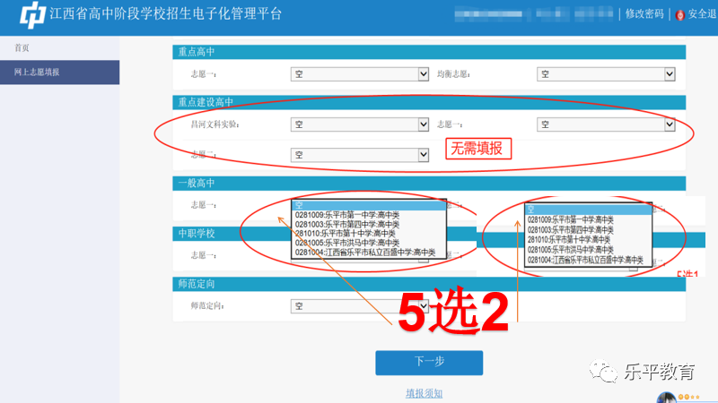This screenshot has height=403, width=718.
Task: Open 修改密码 in the top bar
Action: (644, 14)
